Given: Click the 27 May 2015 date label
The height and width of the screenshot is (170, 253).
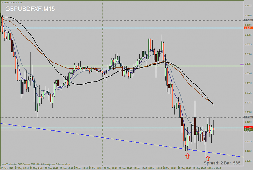Looking at the screenshot, I should [7, 168].
